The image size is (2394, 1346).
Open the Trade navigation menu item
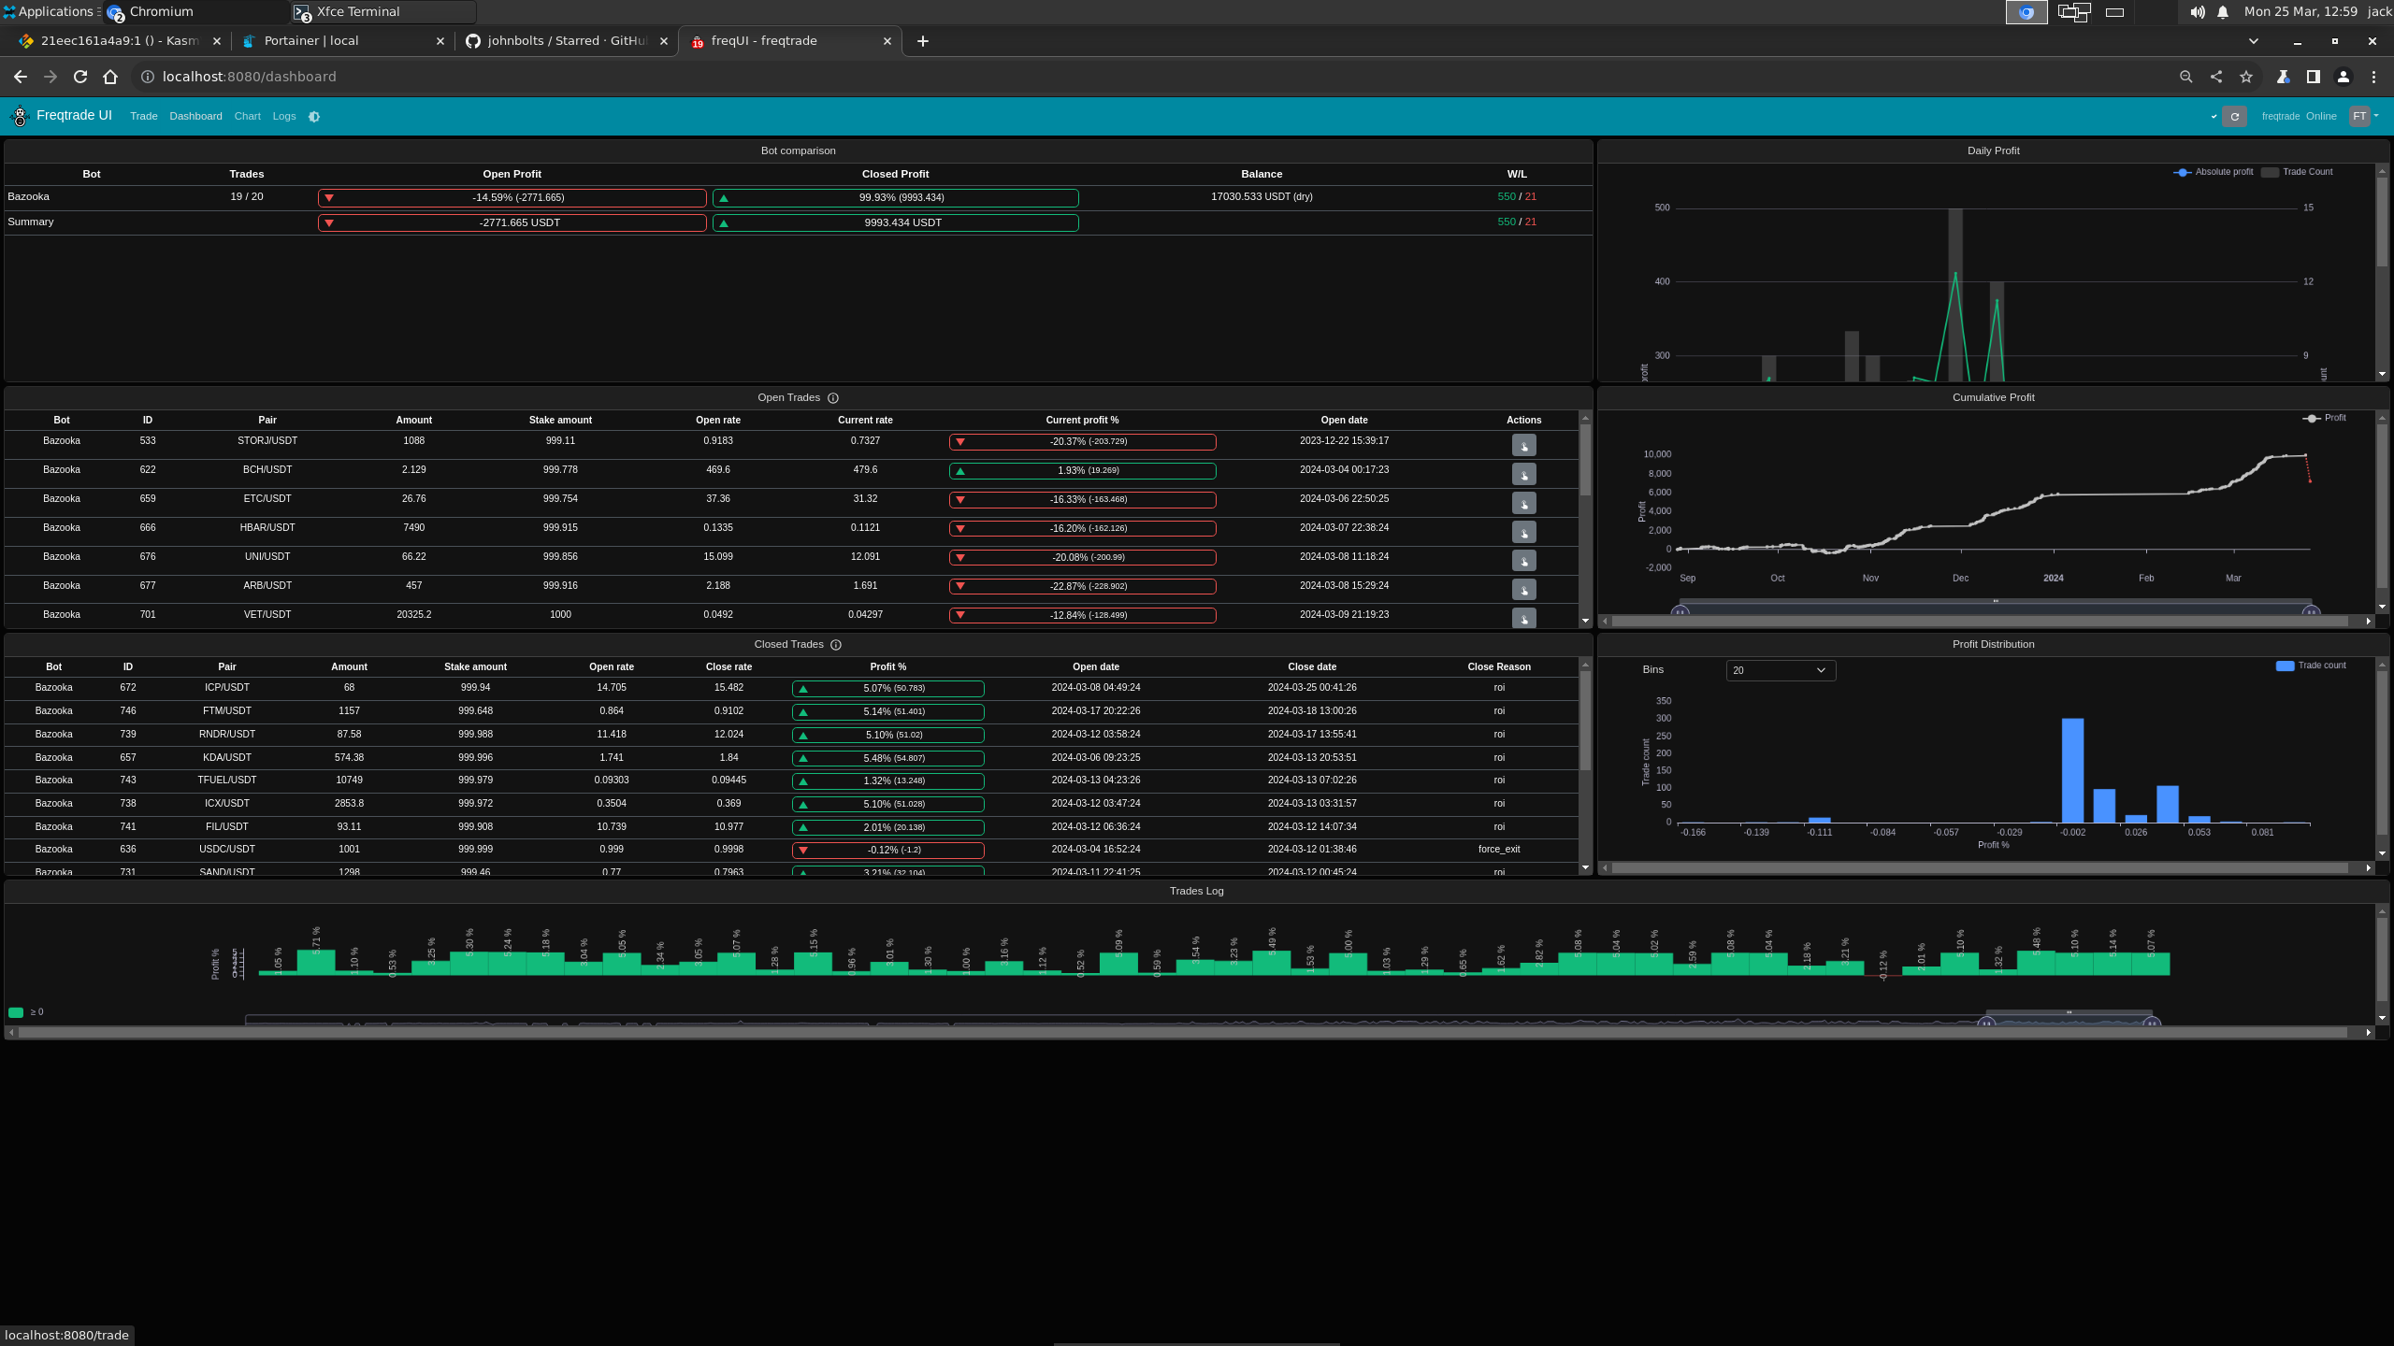pyautogui.click(x=144, y=117)
